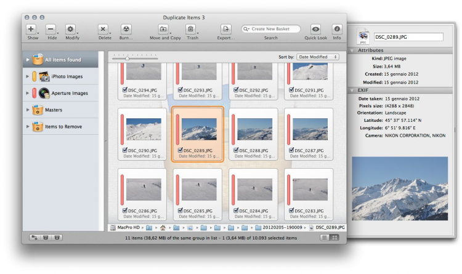Open the Info panel button

[x=337, y=29]
